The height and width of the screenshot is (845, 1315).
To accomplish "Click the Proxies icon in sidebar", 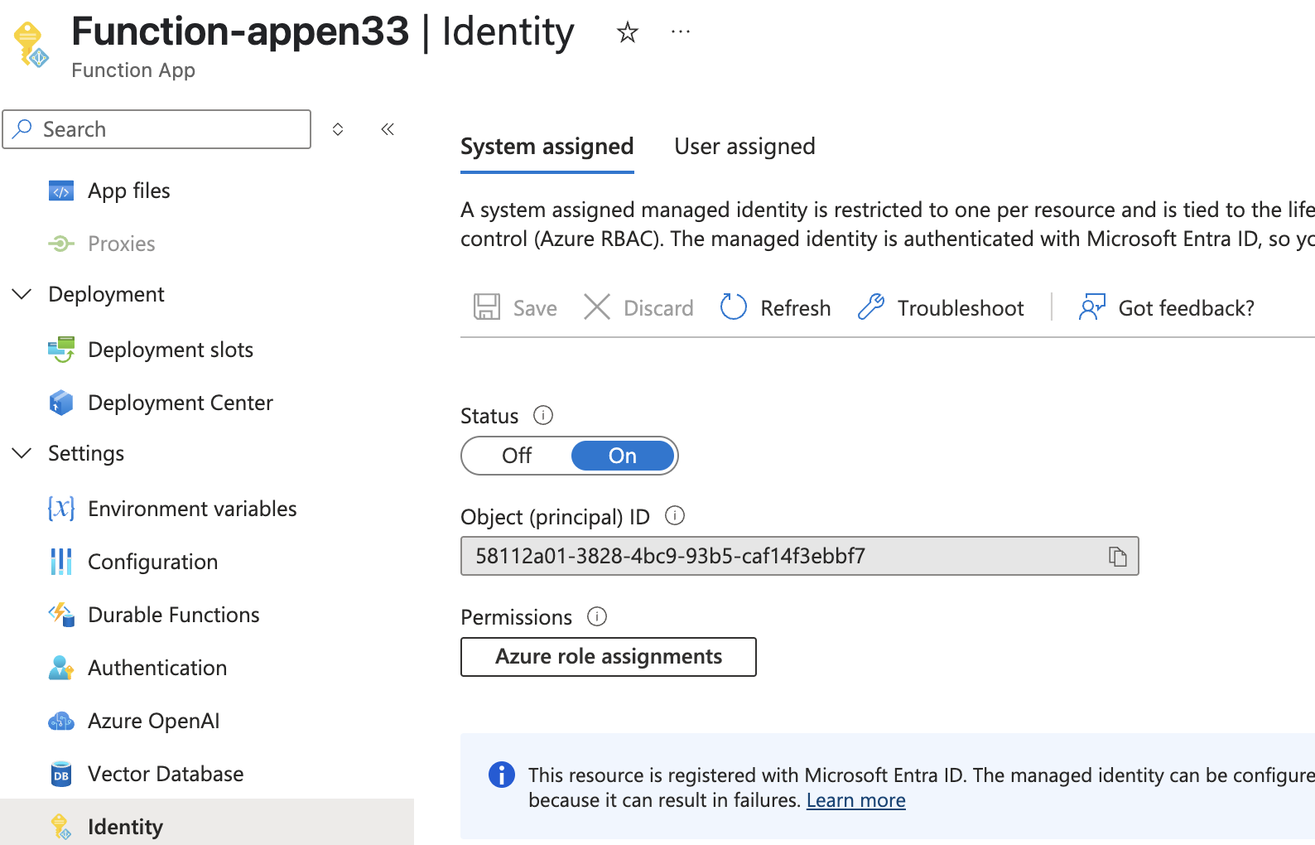I will coord(61,244).
